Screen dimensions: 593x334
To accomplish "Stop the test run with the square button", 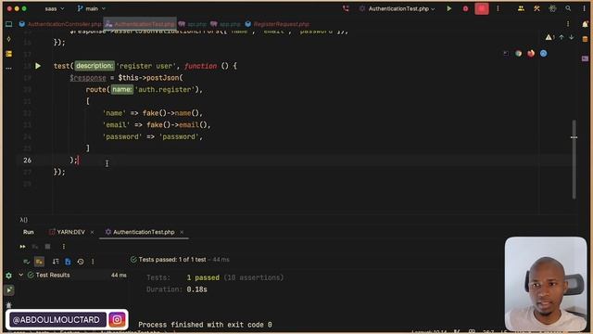I will point(47,247).
